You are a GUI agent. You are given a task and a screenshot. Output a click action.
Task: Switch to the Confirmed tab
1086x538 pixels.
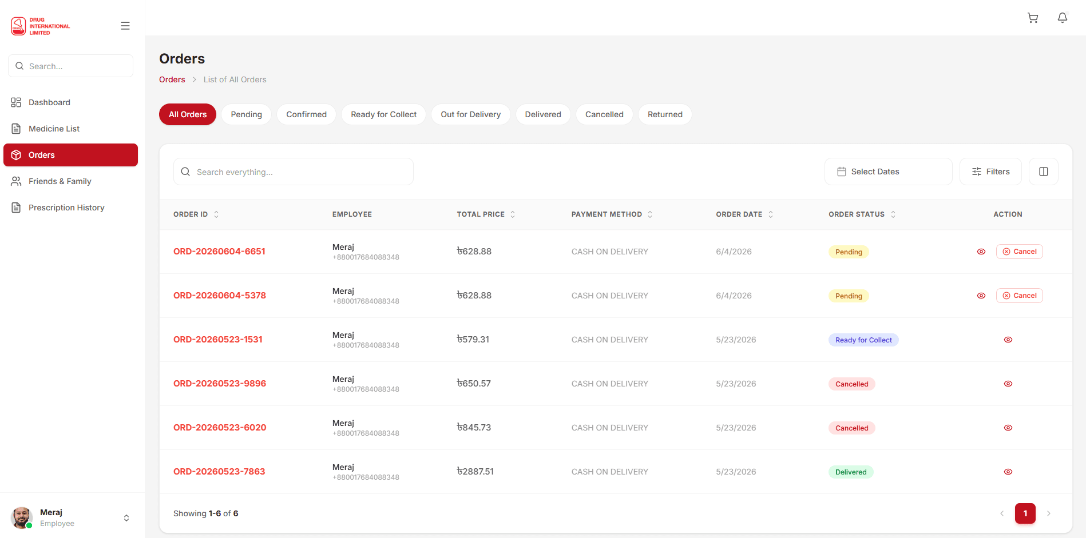coord(307,114)
